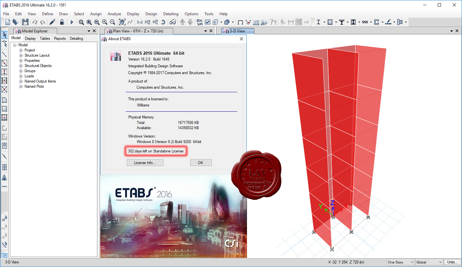
Task: Switch to Display tab in Model Explorer
Action: [x=30, y=38]
